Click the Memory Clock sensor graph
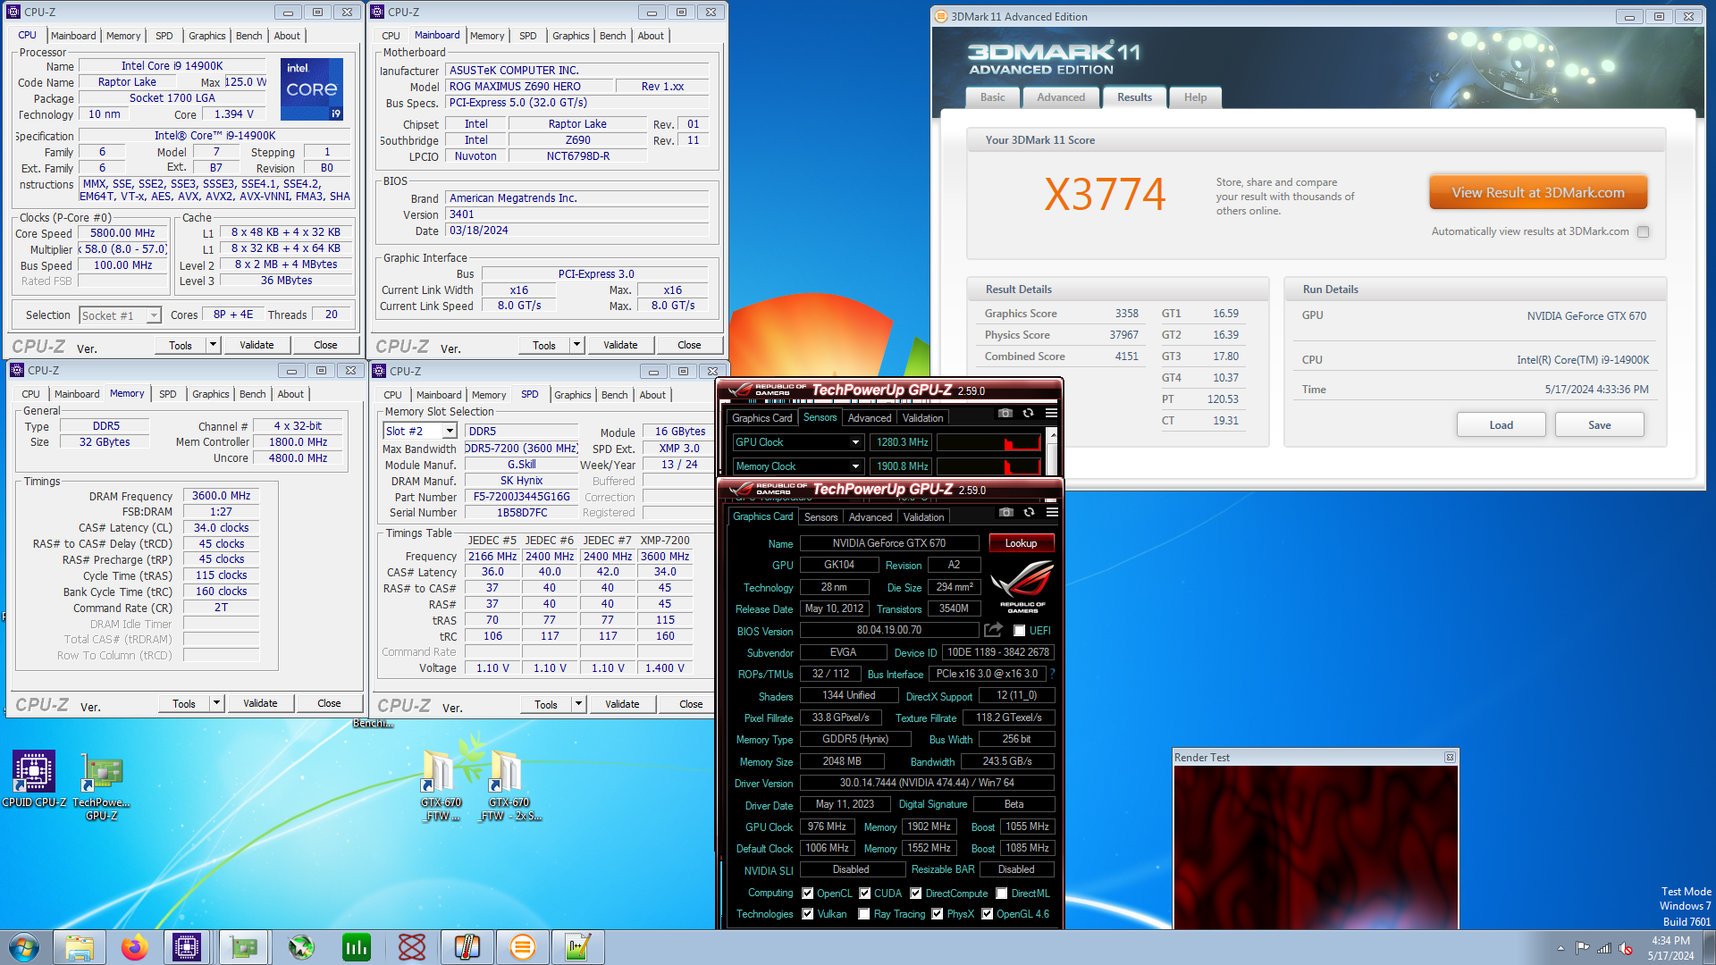 988,466
